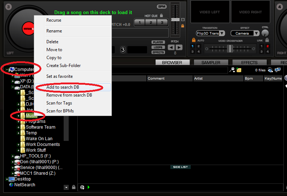Open the Transition dropdown showing Flip3D Trans
This screenshot has width=287, height=196.
(x=210, y=33)
